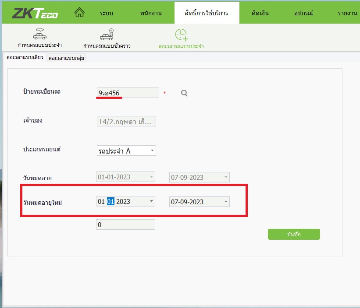360x308 pixels.
Task: Open the พนักงาน menu
Action: pyautogui.click(x=150, y=13)
